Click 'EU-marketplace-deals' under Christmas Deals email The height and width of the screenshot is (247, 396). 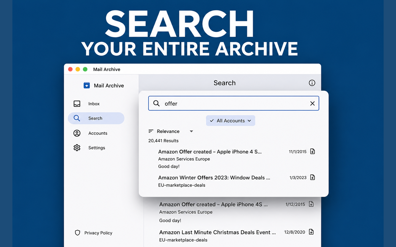183,240
